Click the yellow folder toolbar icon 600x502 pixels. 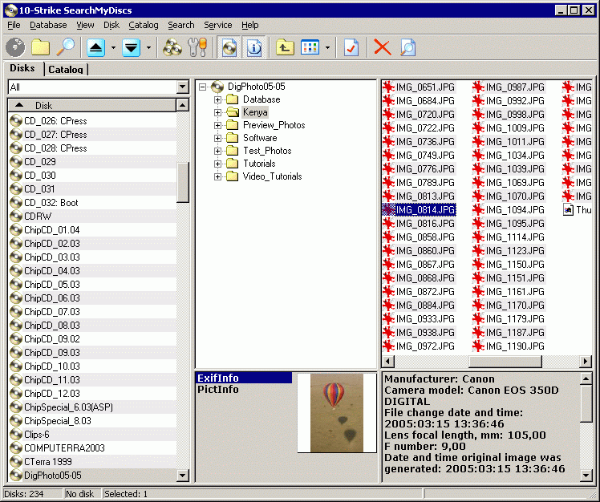click(x=41, y=47)
